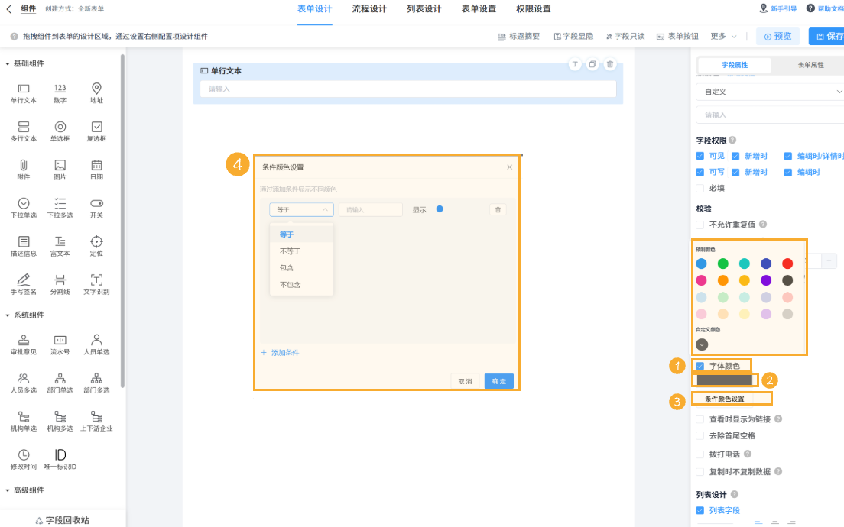Toggle the 可见 checkbox
Image resolution: width=844 pixels, height=527 pixels.
point(700,156)
